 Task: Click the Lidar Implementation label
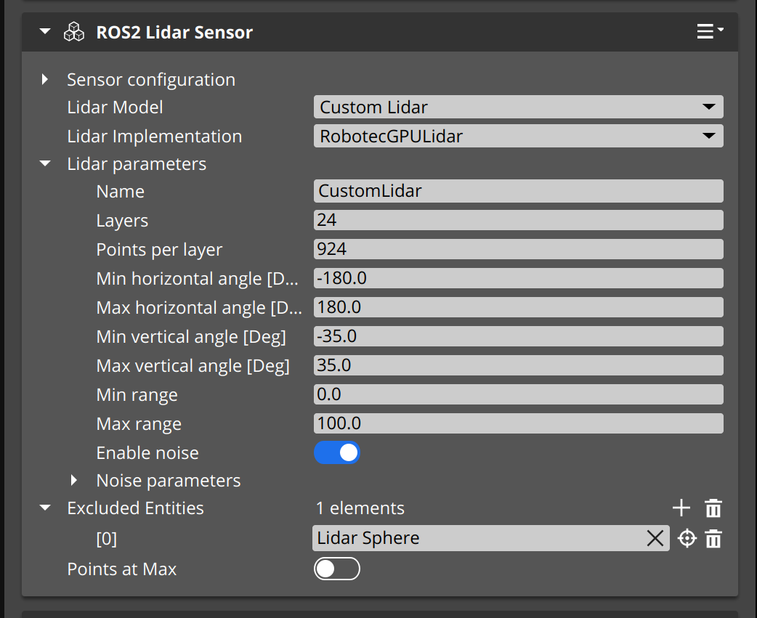tap(155, 137)
